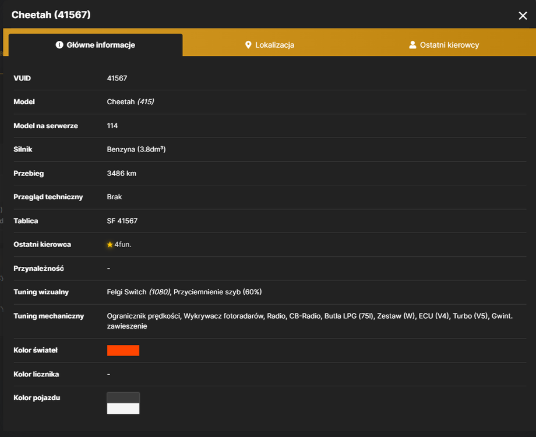Click the Przegląd techniczny value Brak

tap(114, 197)
